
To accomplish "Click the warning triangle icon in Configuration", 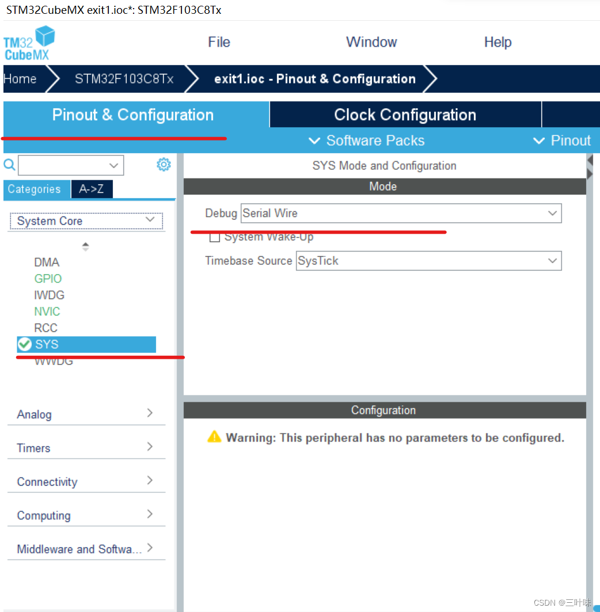I will pos(214,436).
